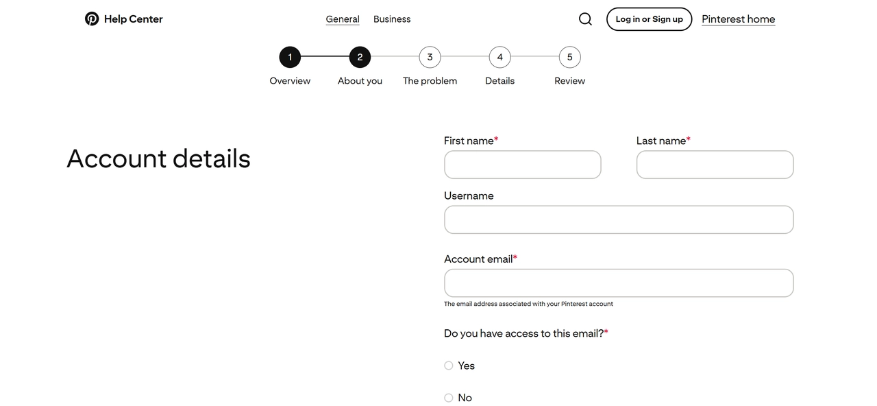Click step 2 About you circle
Screen dimensions: 877x406
(360, 57)
